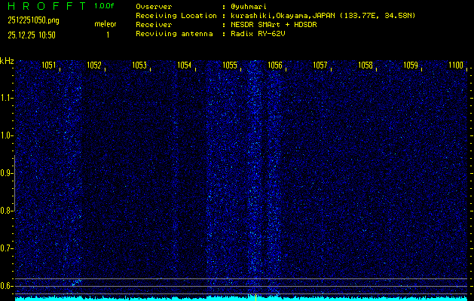The width and height of the screenshot is (474, 301).
Task: Select the 1055 time marker
Action: click(230, 65)
